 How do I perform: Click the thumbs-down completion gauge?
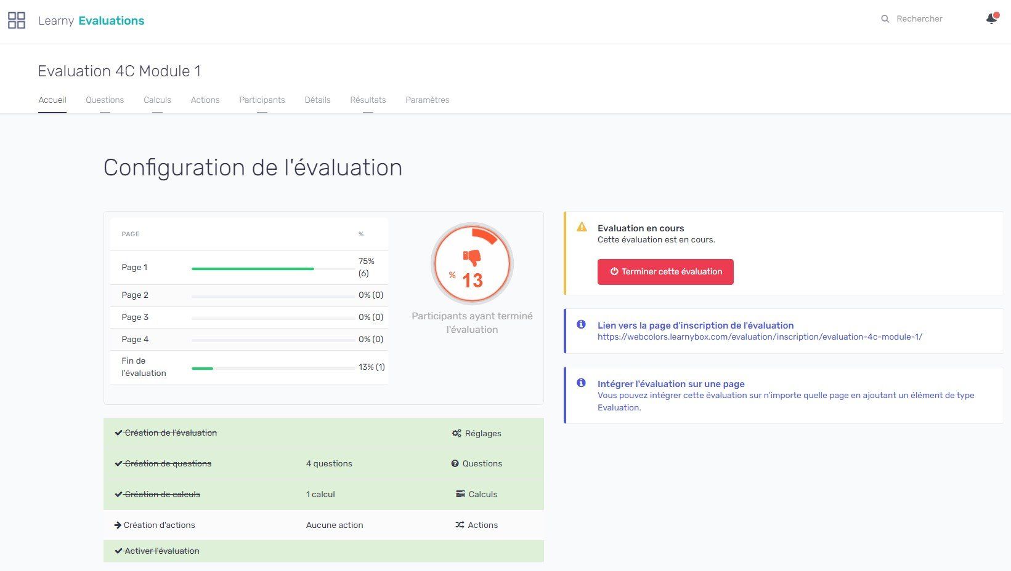(x=472, y=263)
